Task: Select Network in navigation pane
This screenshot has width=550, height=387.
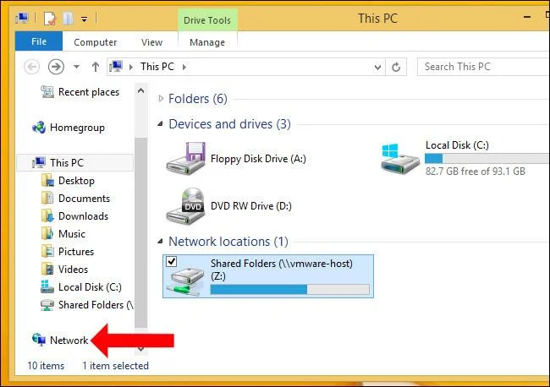Action: tap(60, 340)
